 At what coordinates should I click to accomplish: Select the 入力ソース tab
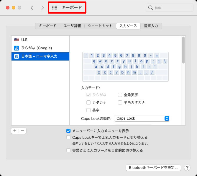click(x=128, y=26)
